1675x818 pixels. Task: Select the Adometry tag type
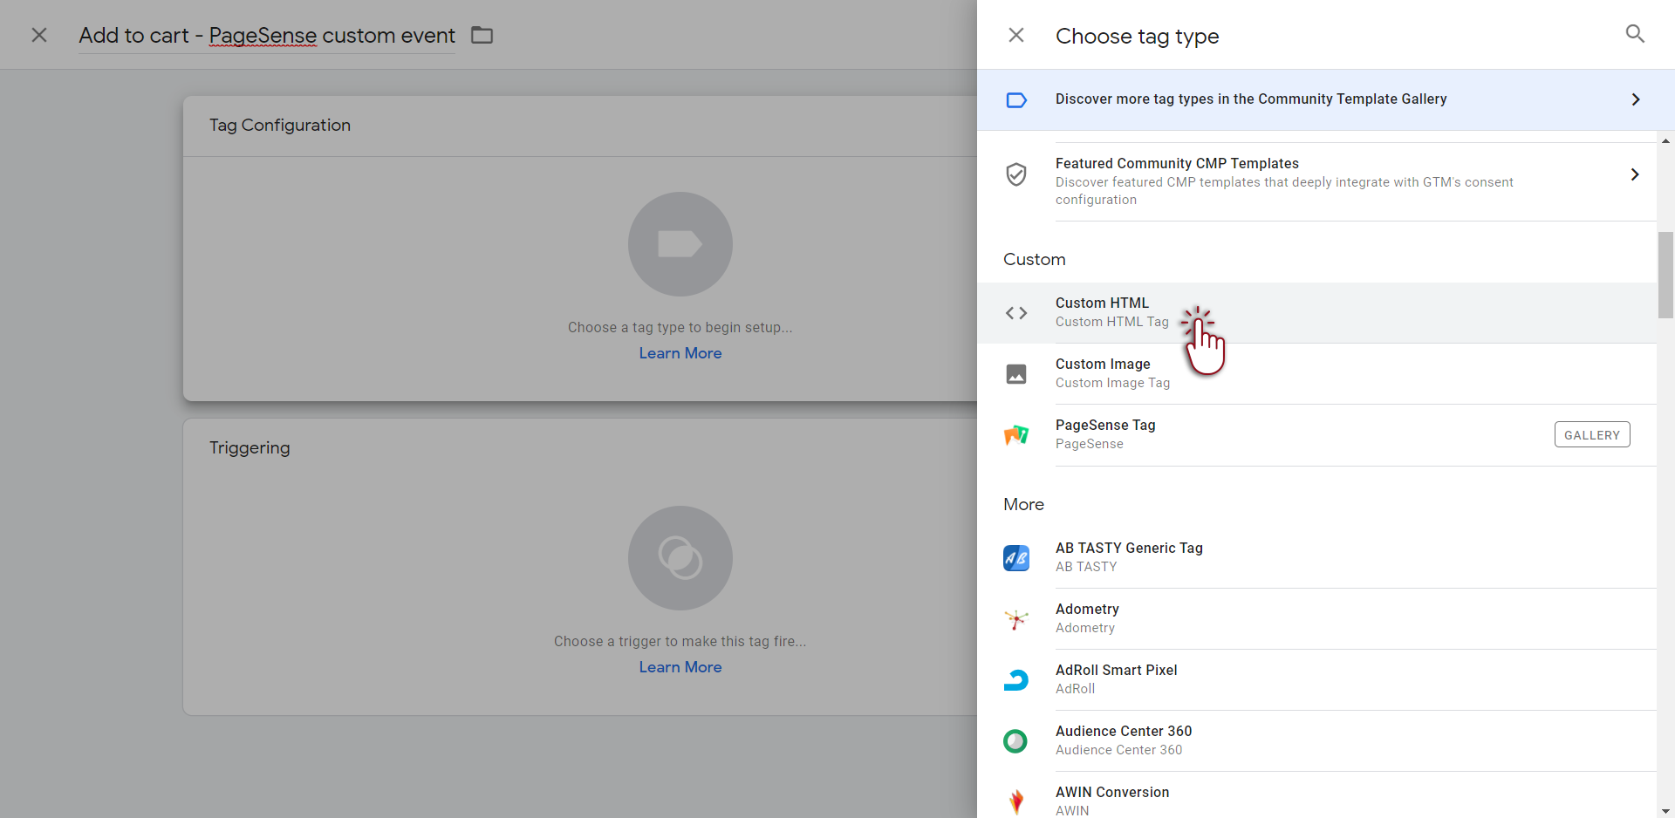coord(1316,619)
